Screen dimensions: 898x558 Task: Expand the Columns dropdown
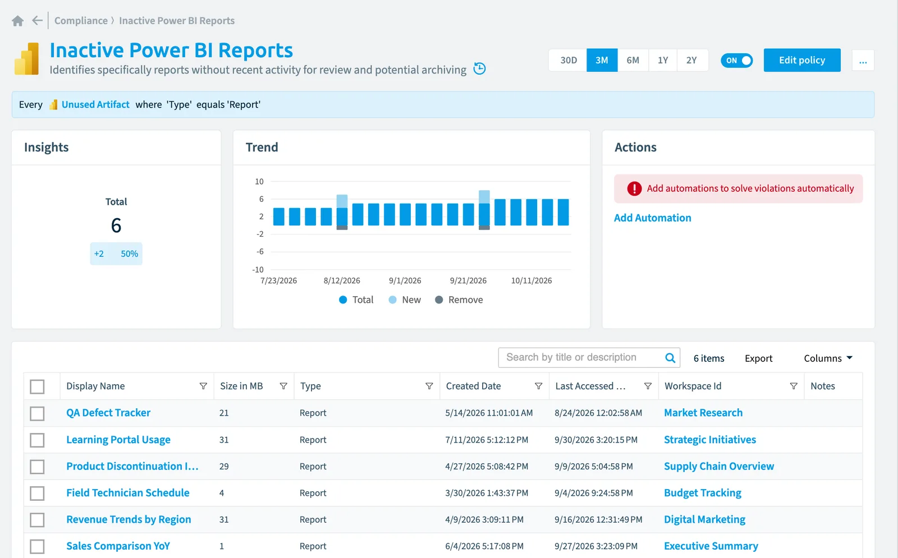coord(828,358)
